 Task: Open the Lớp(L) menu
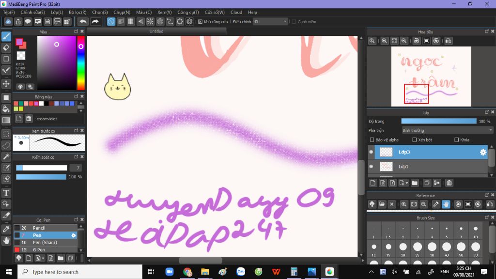57,12
